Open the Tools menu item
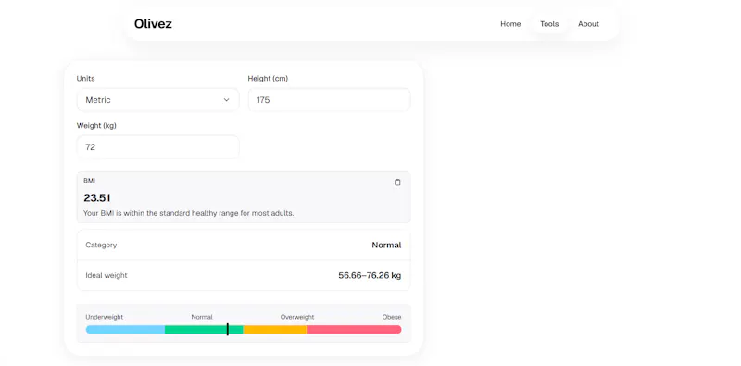 pos(549,24)
